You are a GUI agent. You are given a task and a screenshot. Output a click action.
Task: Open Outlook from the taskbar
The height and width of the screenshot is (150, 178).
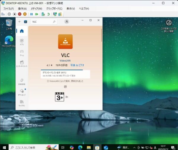(x=106, y=148)
